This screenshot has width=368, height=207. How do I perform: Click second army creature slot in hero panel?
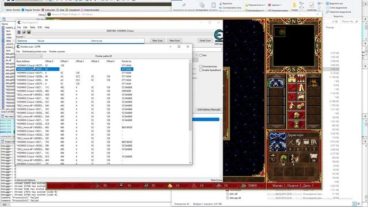click(294, 159)
